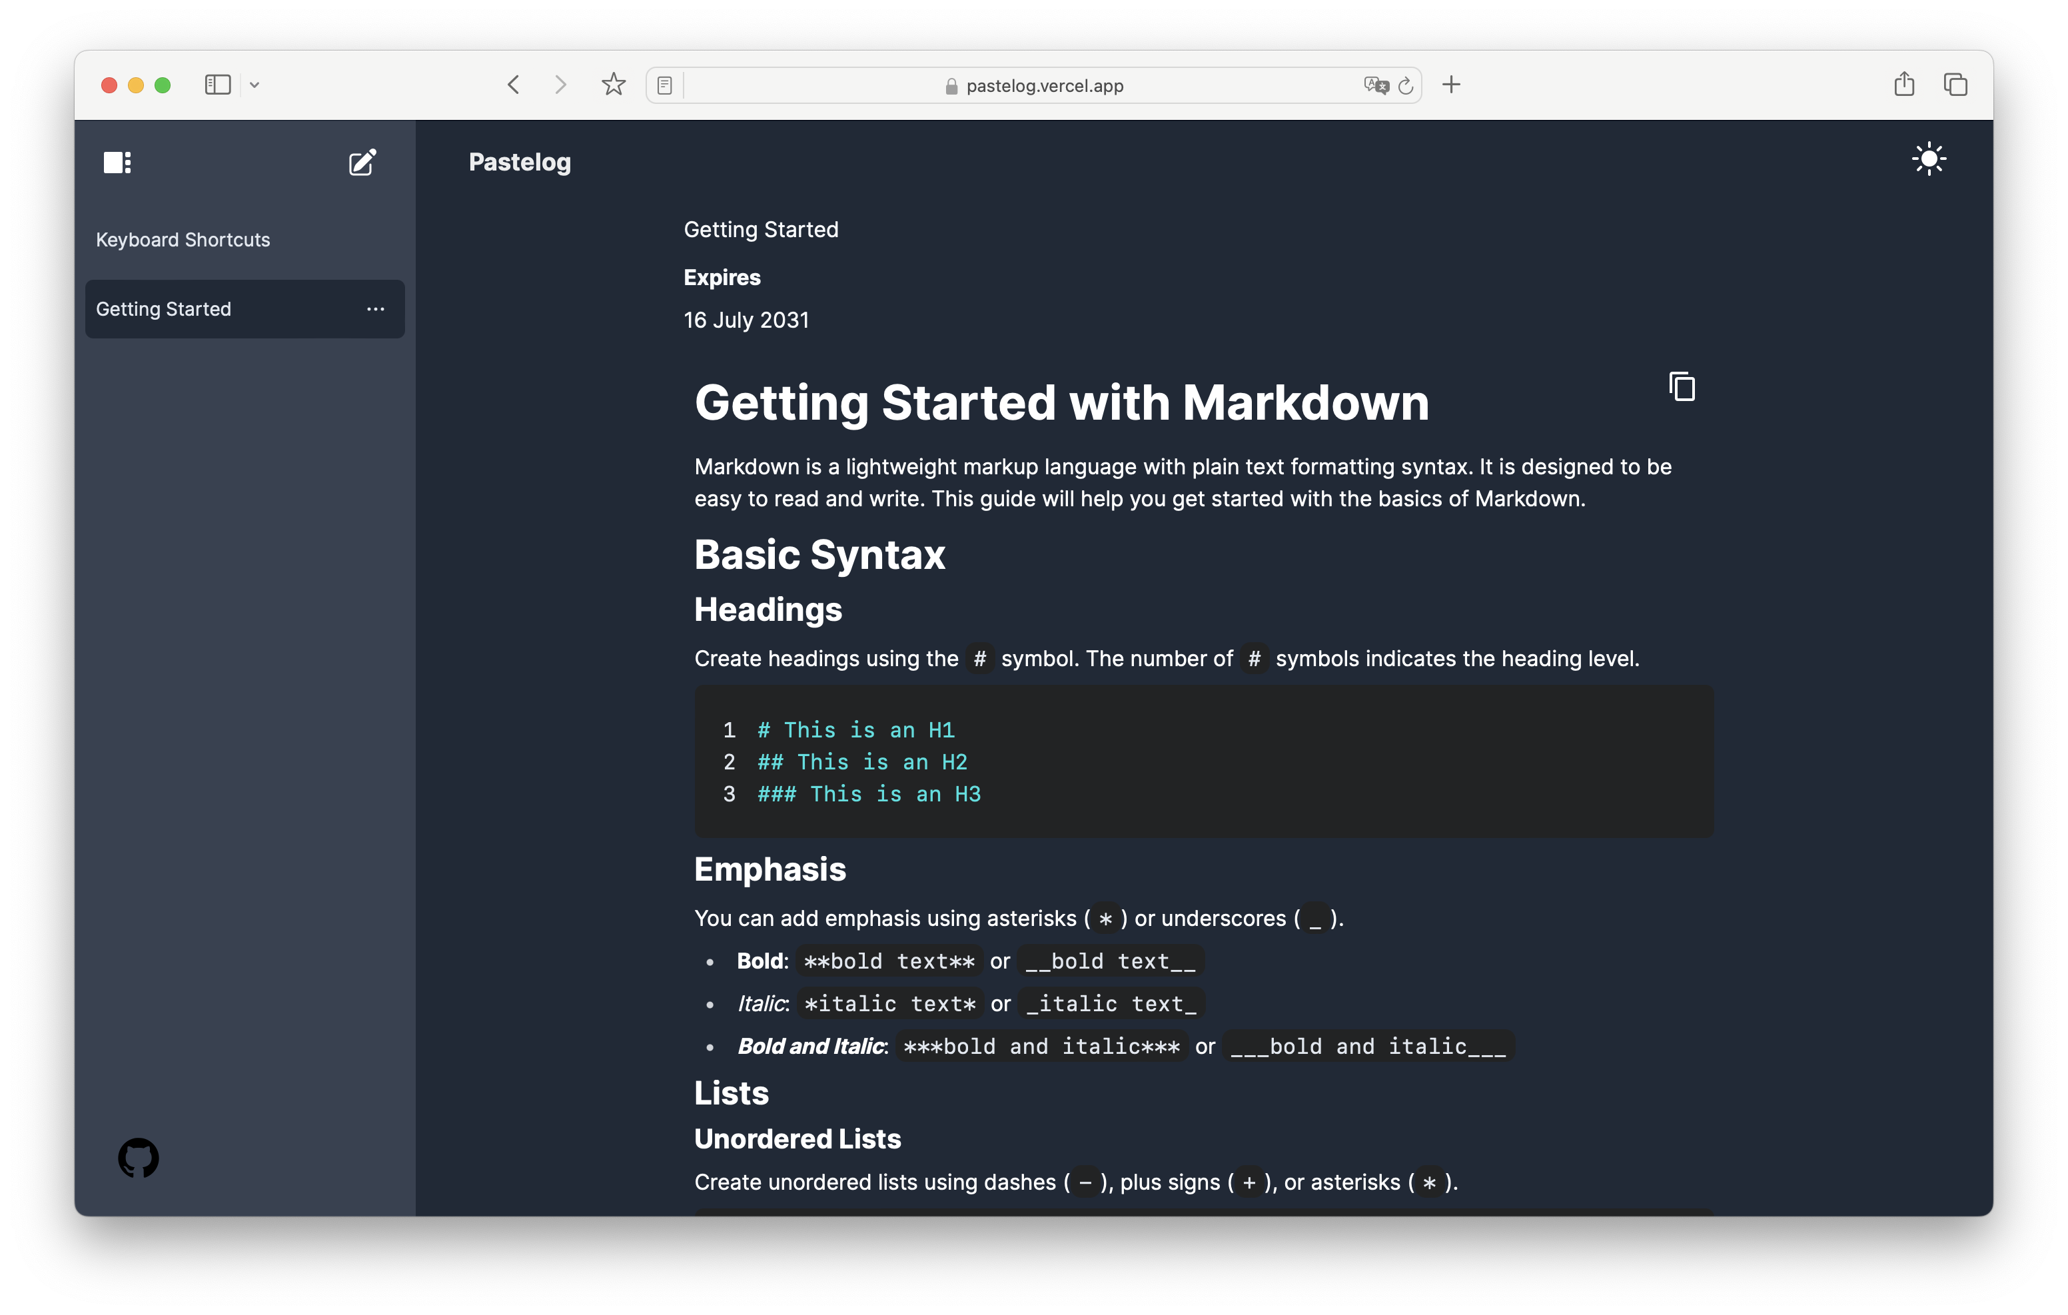Create a new paste with pencil icon
The image size is (2068, 1315).
pyautogui.click(x=362, y=161)
